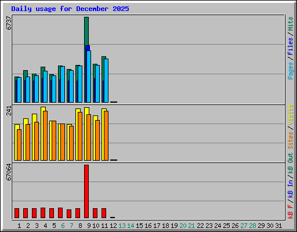Screen dimensions: 297x232
Task: Click day label 15 on the axis
Action: coord(139,226)
